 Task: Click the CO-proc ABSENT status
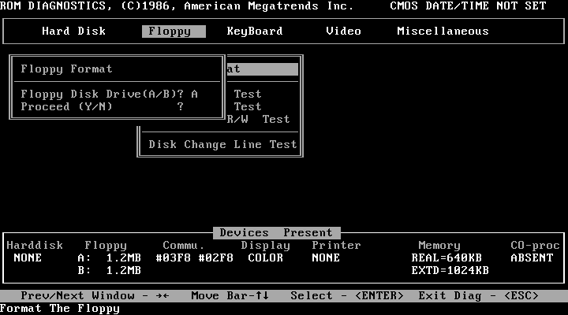pyautogui.click(x=532, y=258)
